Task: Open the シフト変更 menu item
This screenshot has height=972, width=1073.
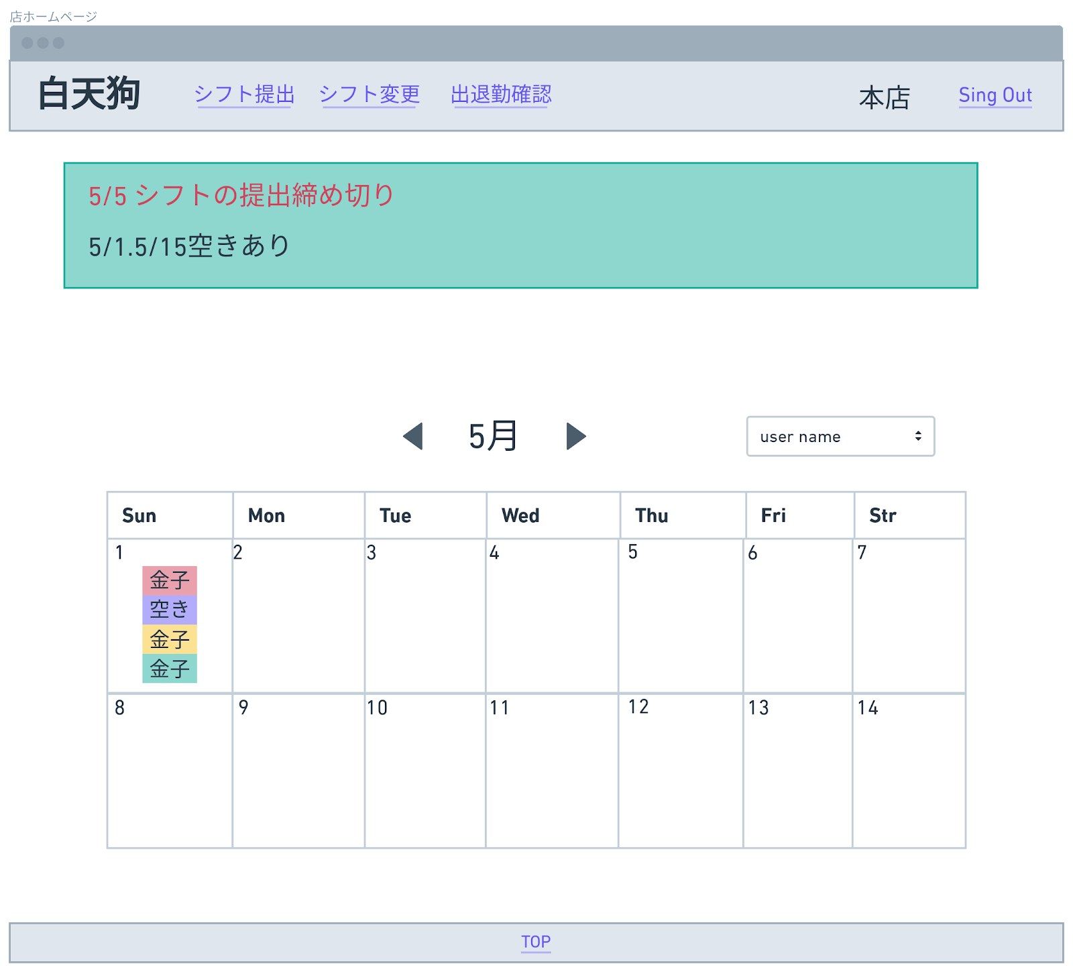Action: tap(370, 95)
